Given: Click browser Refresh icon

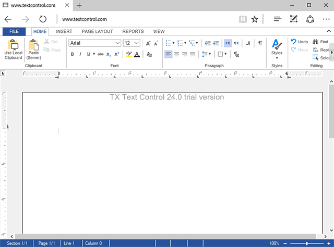Looking at the screenshot, I should [x=43, y=19].
